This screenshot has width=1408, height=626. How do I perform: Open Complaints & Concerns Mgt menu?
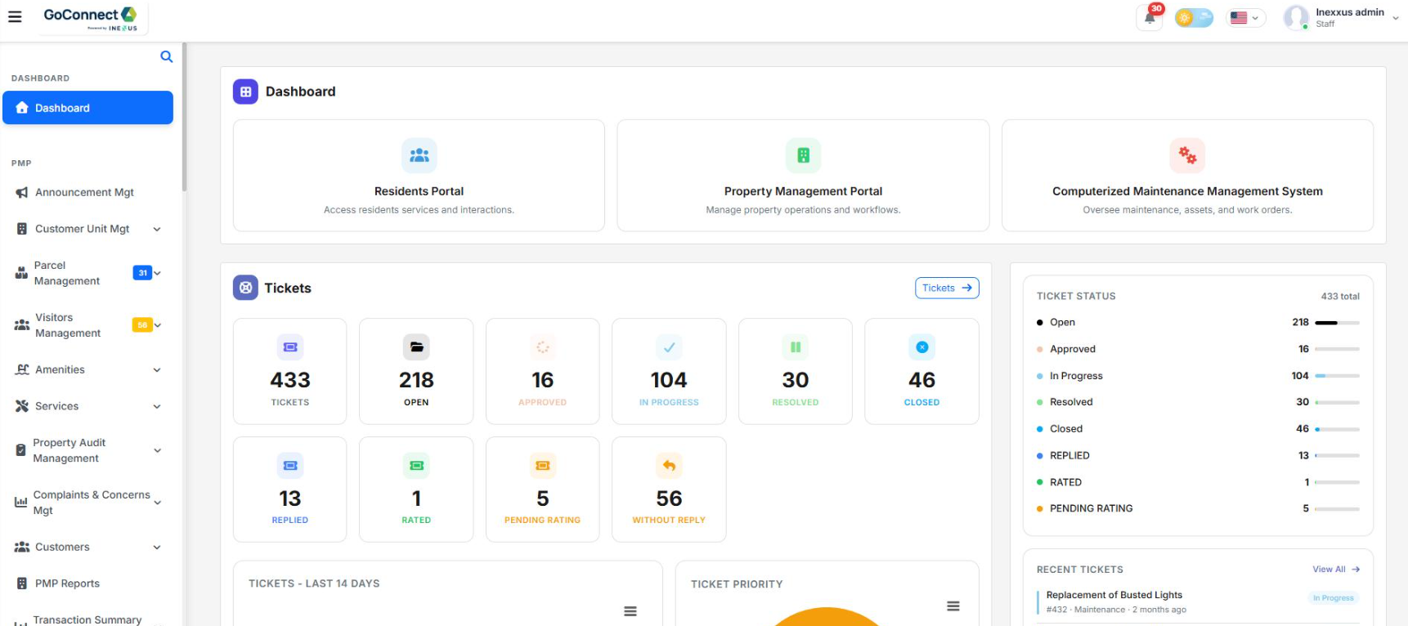tap(88, 503)
